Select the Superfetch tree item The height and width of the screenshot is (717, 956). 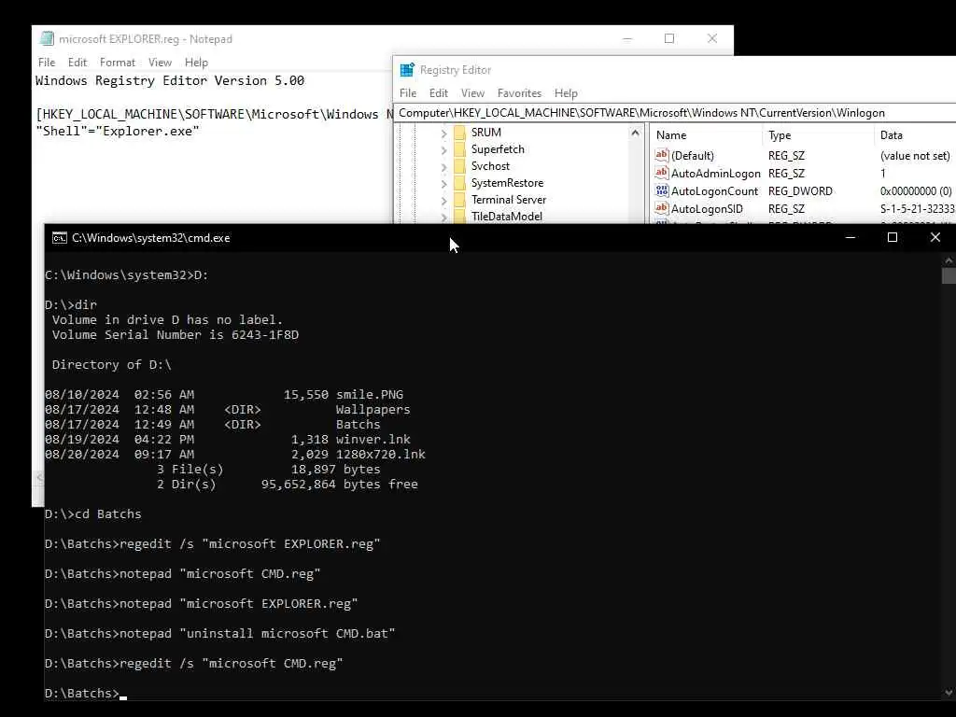pos(498,149)
